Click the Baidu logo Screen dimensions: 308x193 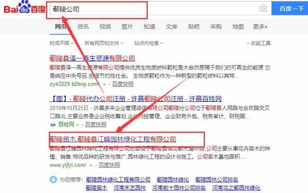(25, 8)
